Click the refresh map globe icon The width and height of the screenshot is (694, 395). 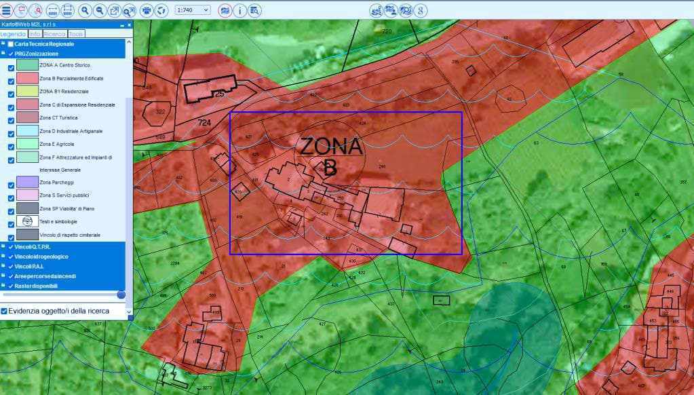pyautogui.click(x=161, y=10)
